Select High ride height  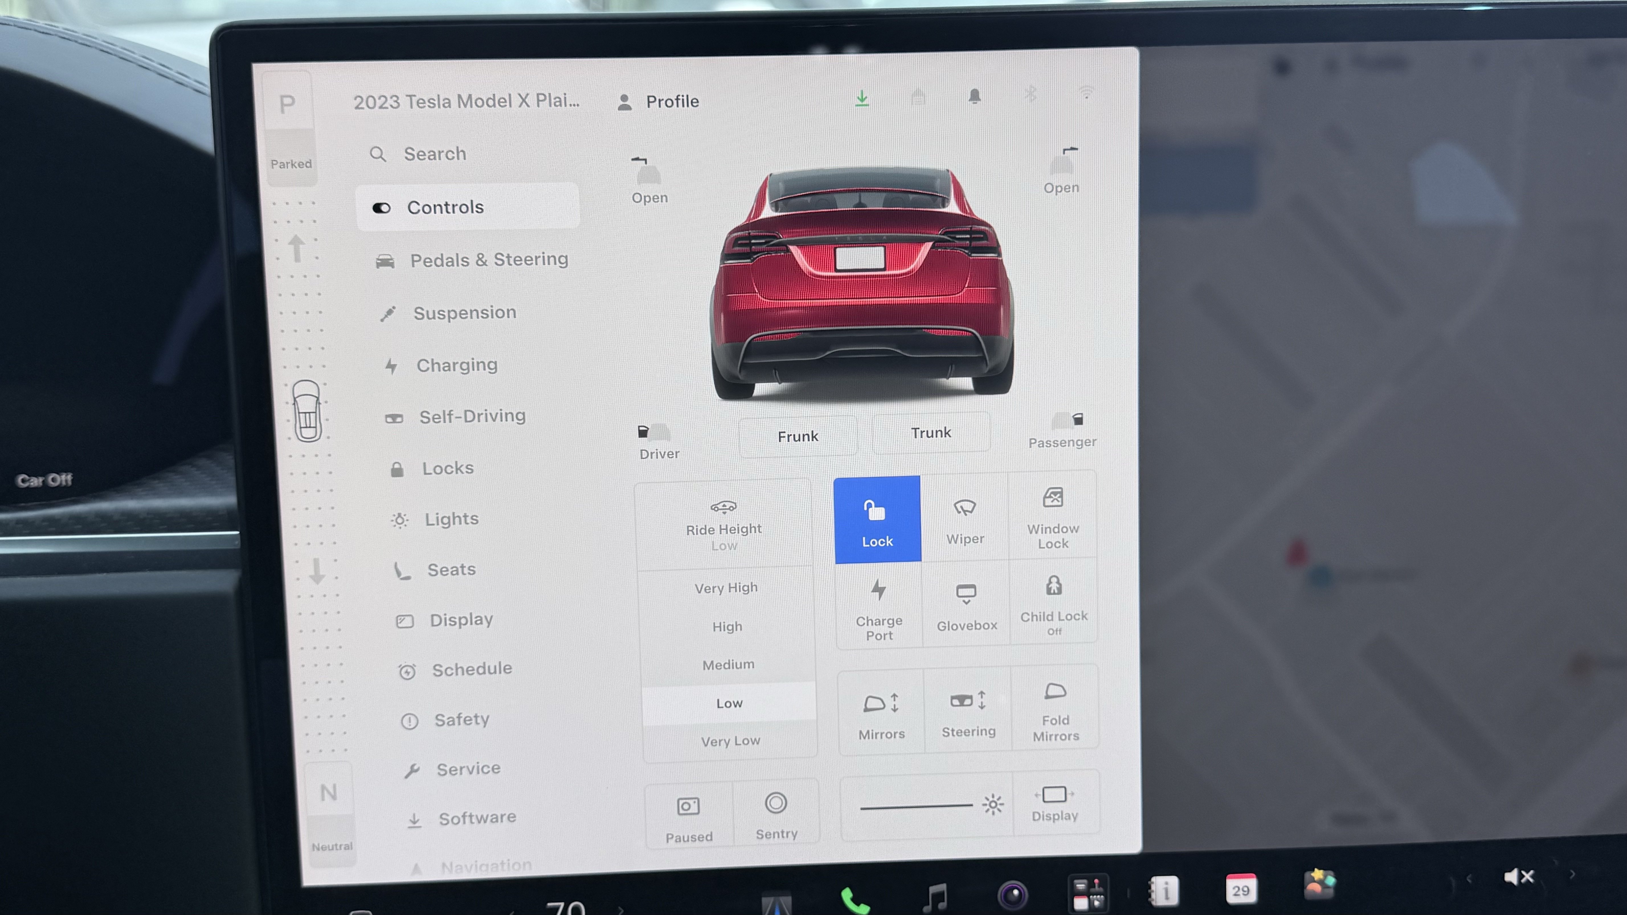727,627
